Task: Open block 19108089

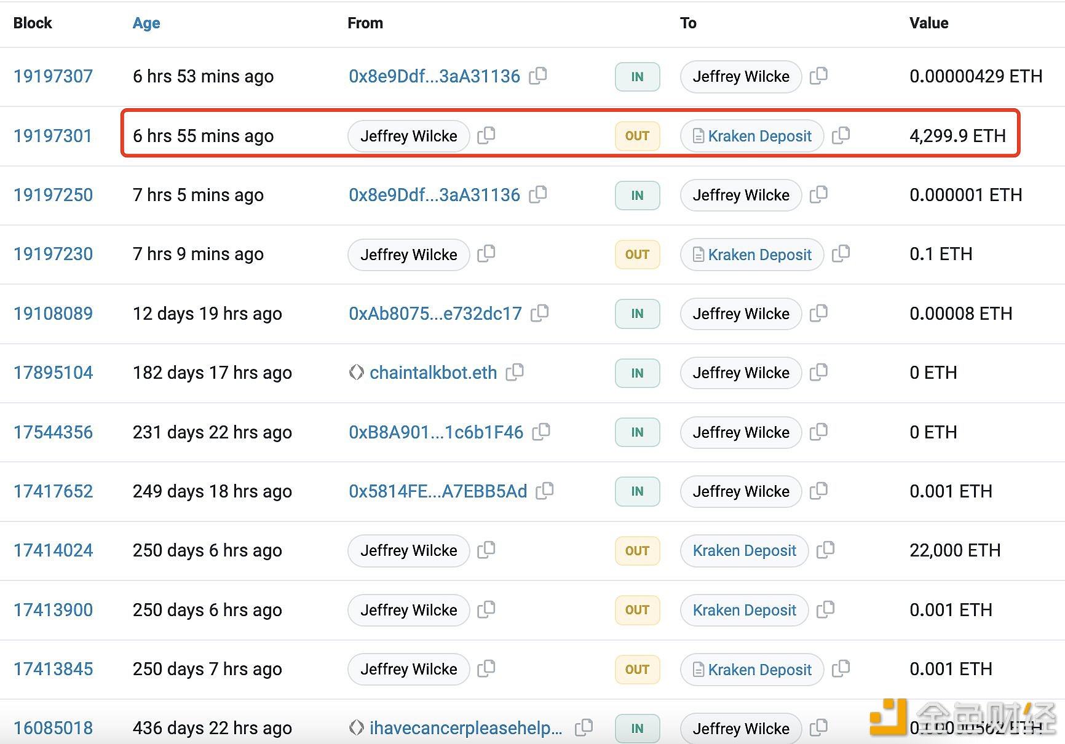Action: coord(53,314)
